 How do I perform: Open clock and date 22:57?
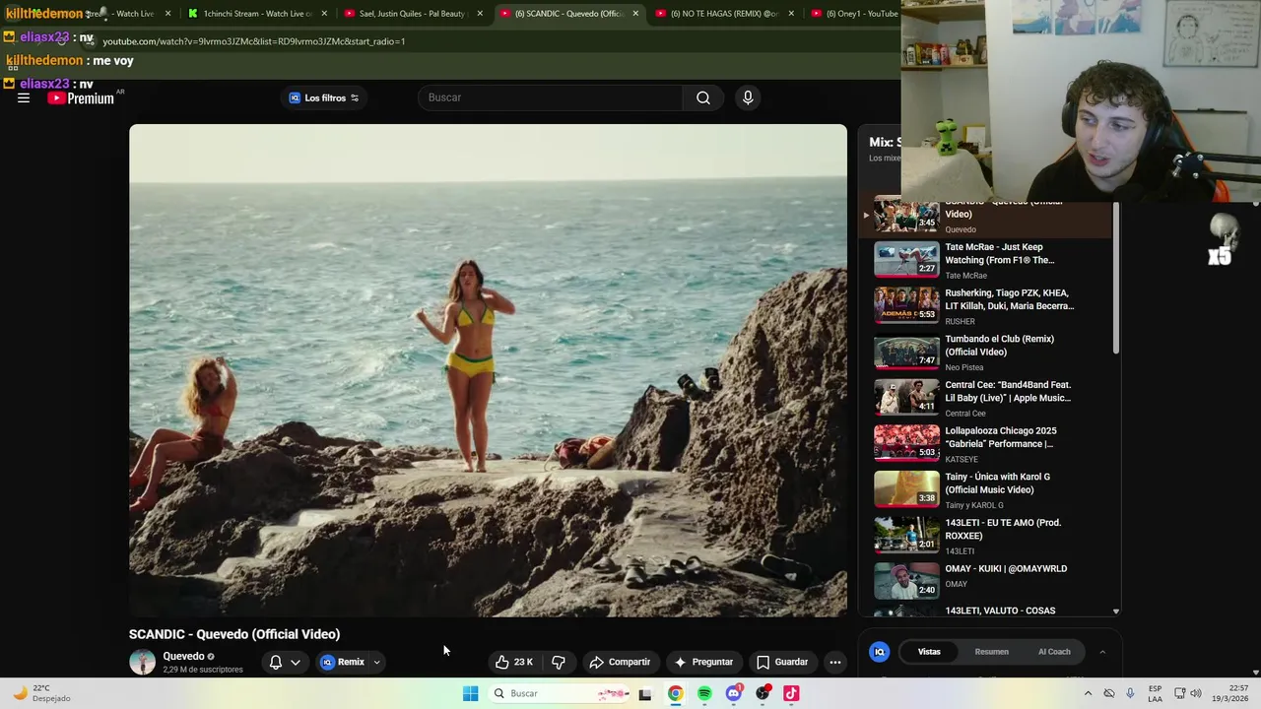[1231, 693]
